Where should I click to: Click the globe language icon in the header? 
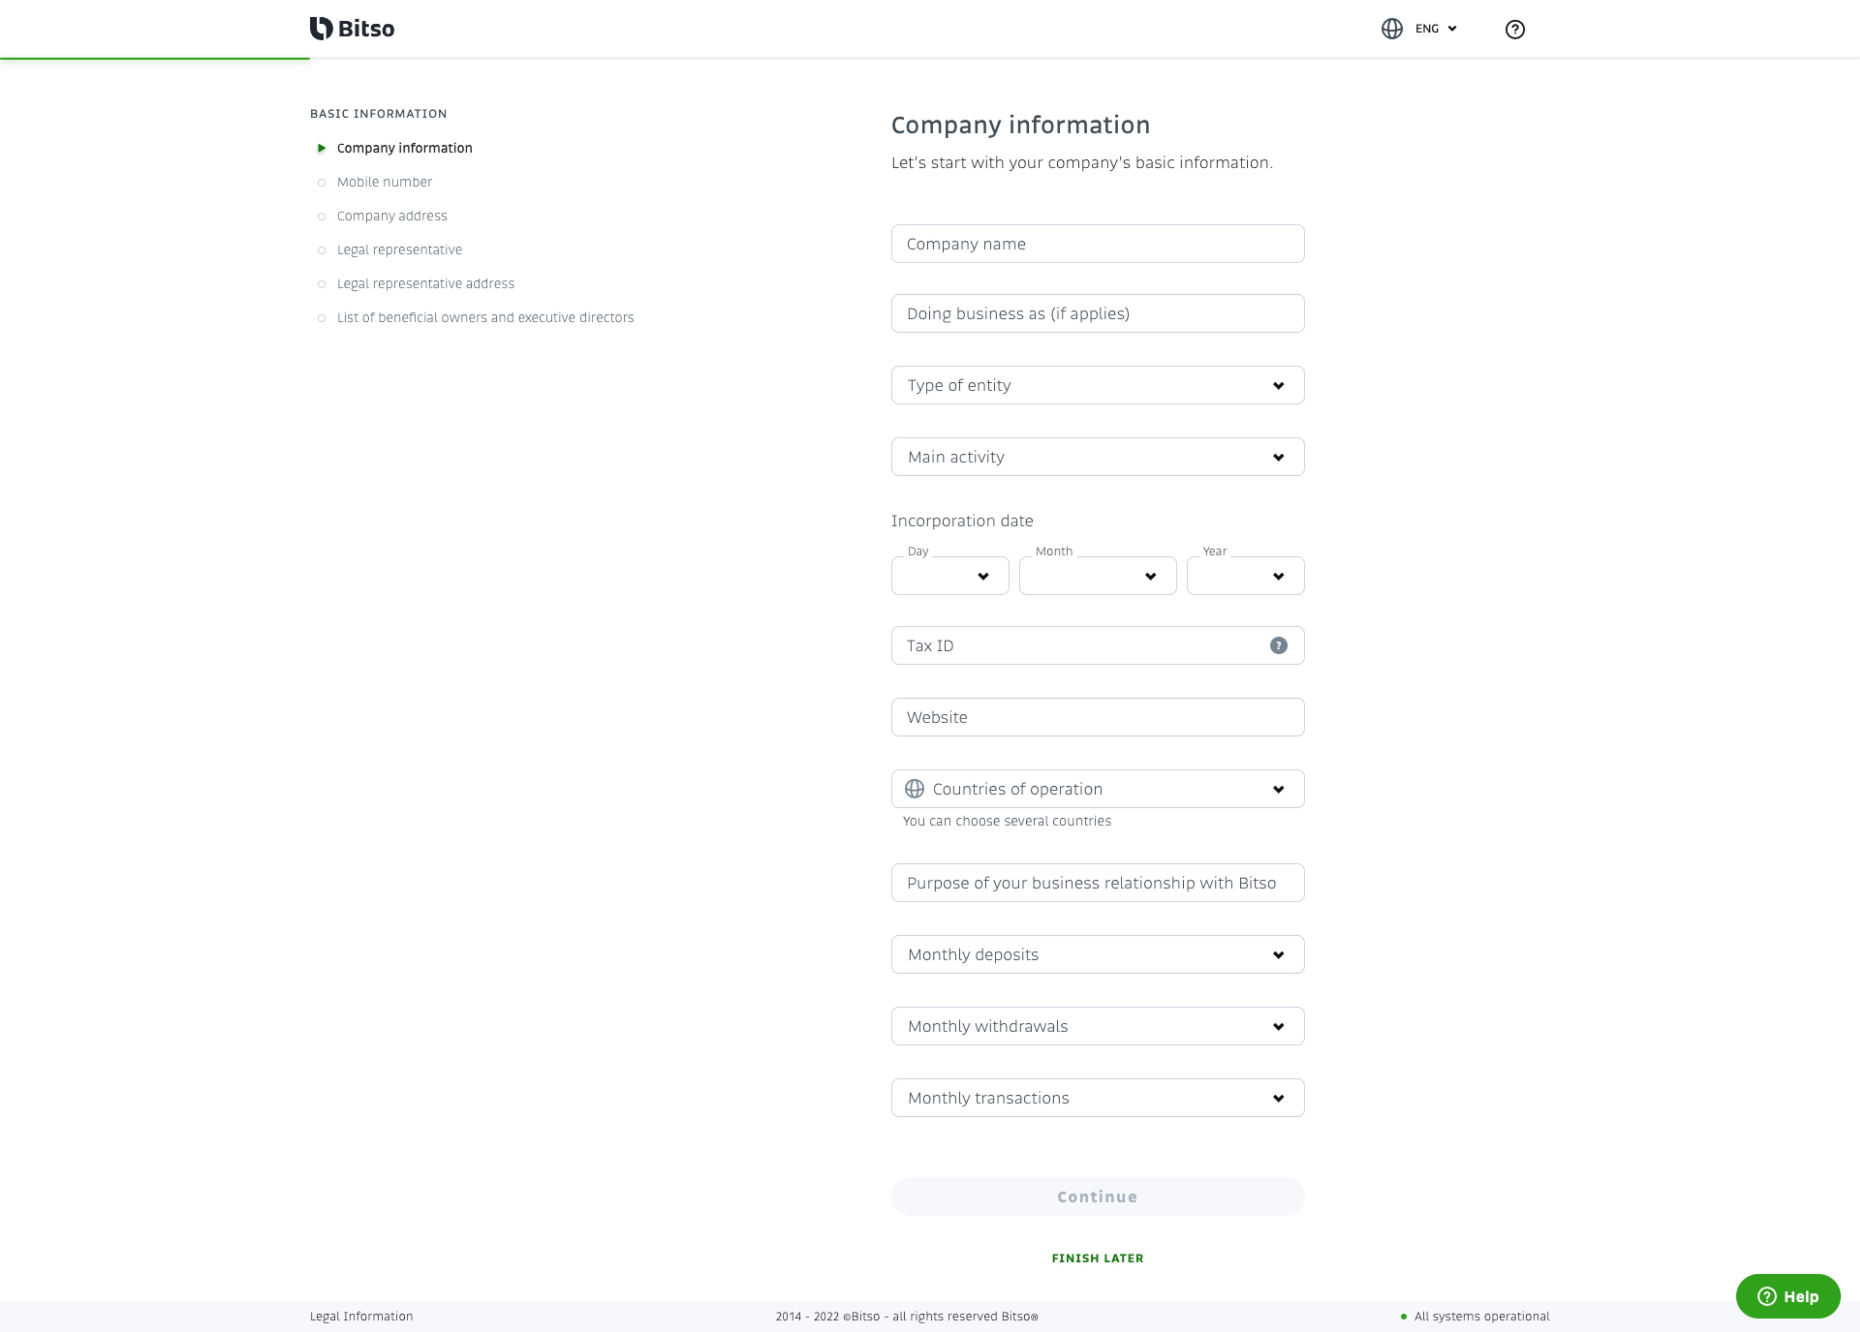[1392, 29]
